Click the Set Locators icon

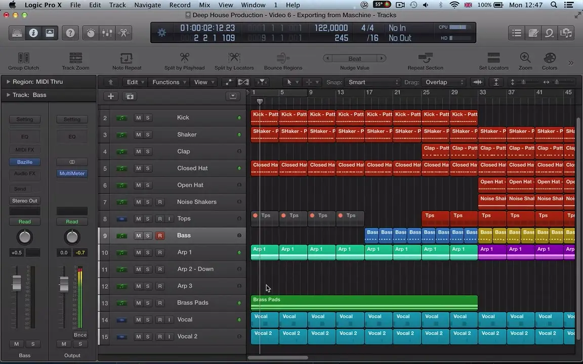click(x=493, y=58)
